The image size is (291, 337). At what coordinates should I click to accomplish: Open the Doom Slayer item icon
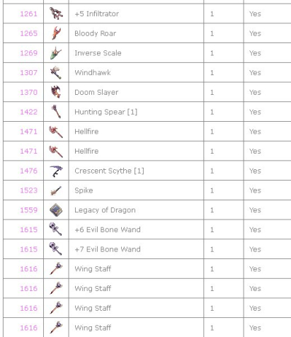click(56, 92)
